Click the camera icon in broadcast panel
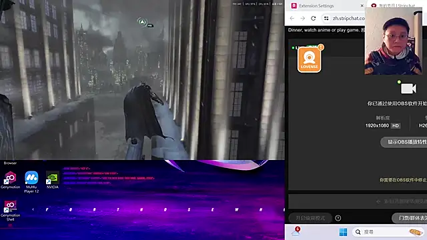This screenshot has width=427, height=240. pos(408,89)
